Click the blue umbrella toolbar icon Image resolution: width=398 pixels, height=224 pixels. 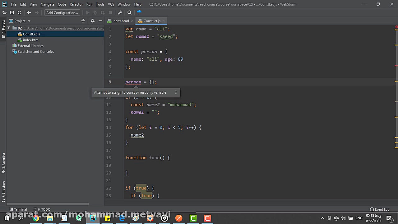pyautogui.click(x=139, y=12)
